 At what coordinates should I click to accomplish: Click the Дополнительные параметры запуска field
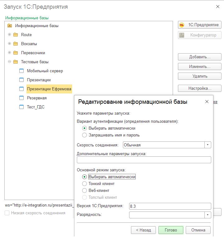144,160
